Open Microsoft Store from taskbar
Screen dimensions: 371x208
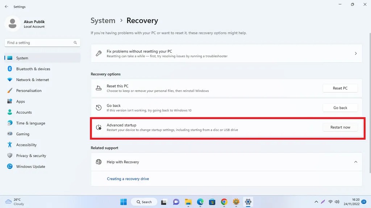(212, 202)
